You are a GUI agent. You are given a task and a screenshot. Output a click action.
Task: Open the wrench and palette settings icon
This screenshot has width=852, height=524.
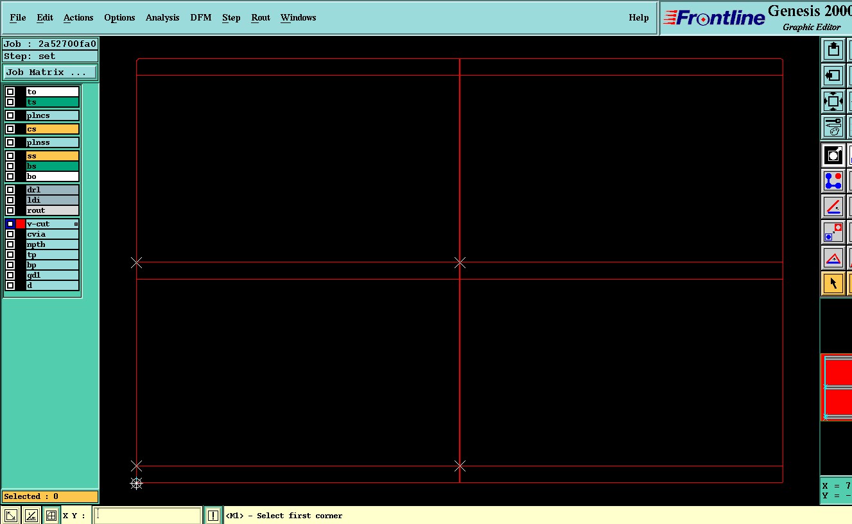coord(833,127)
